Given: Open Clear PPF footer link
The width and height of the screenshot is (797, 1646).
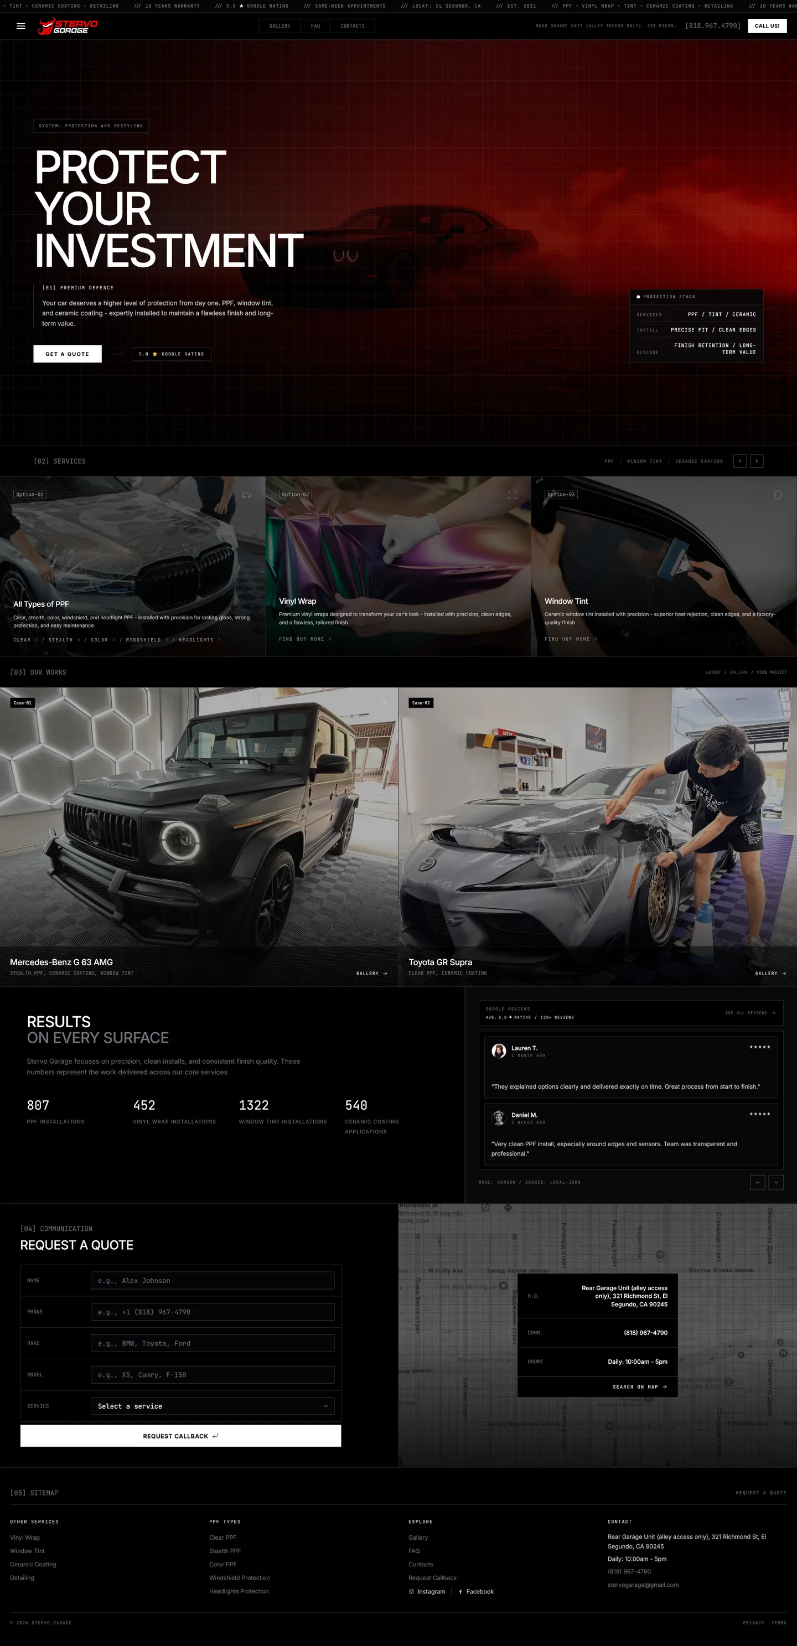Looking at the screenshot, I should coord(222,1538).
